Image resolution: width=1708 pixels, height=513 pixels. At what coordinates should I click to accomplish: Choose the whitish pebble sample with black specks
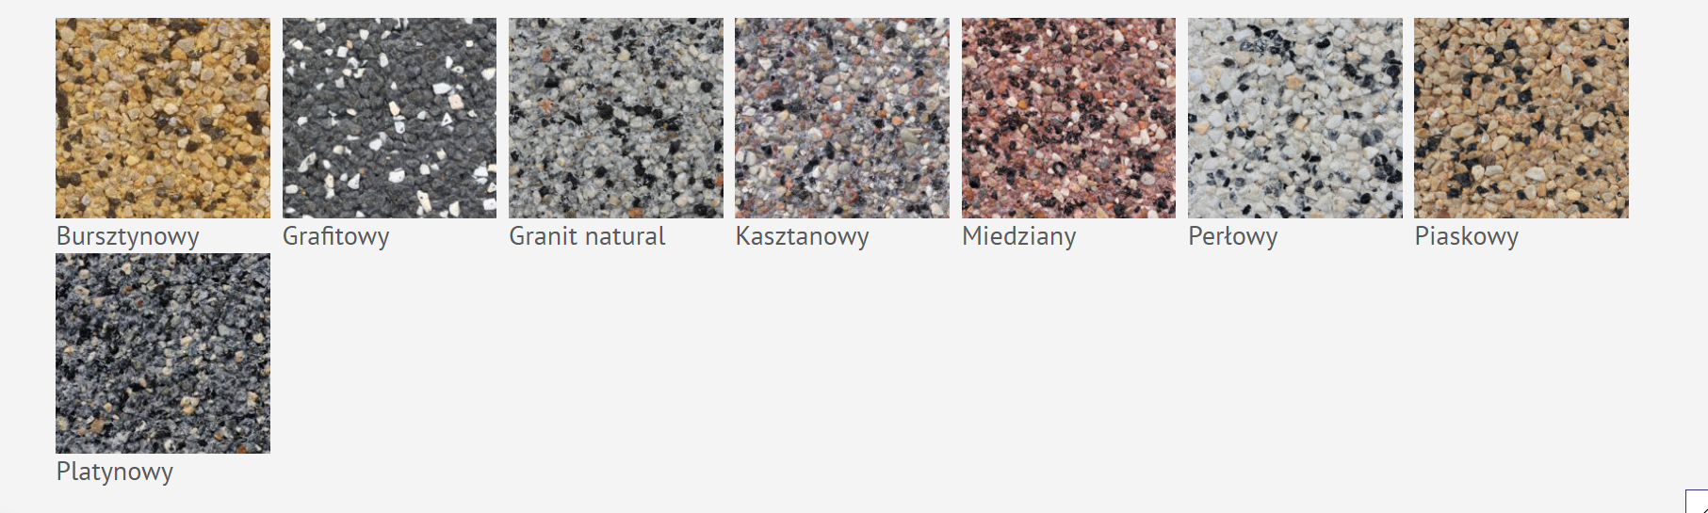1295,119
